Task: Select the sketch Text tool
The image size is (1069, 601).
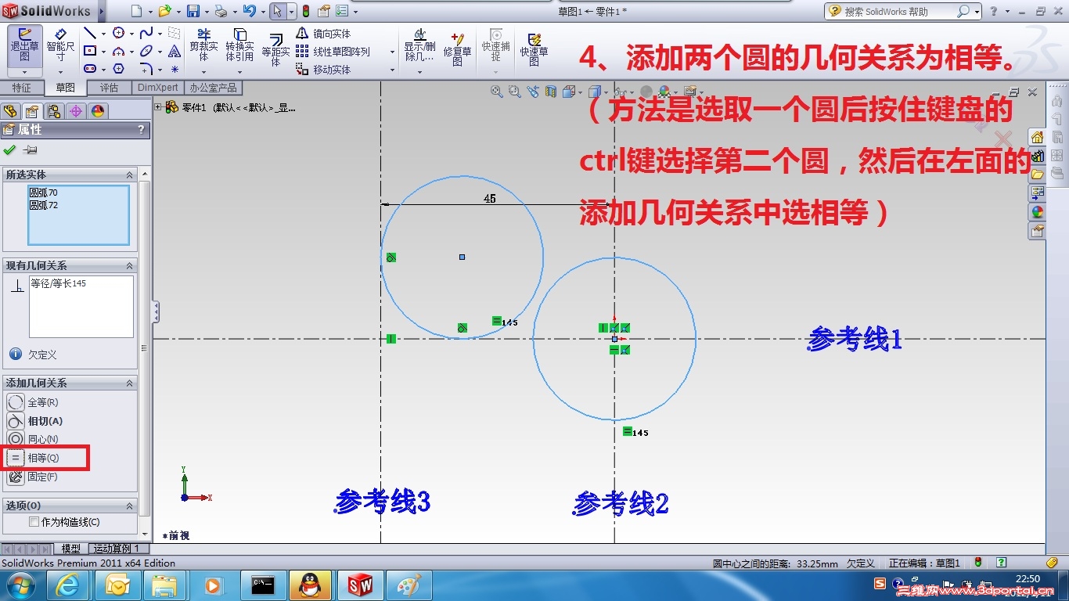Action: 175,52
